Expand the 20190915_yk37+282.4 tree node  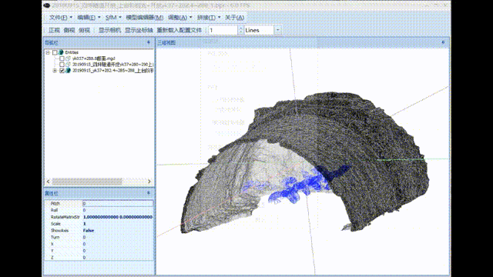click(55, 71)
